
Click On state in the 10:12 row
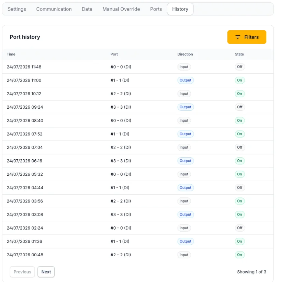pos(239,94)
